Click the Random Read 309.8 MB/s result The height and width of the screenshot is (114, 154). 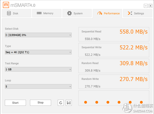[x=133, y=63]
